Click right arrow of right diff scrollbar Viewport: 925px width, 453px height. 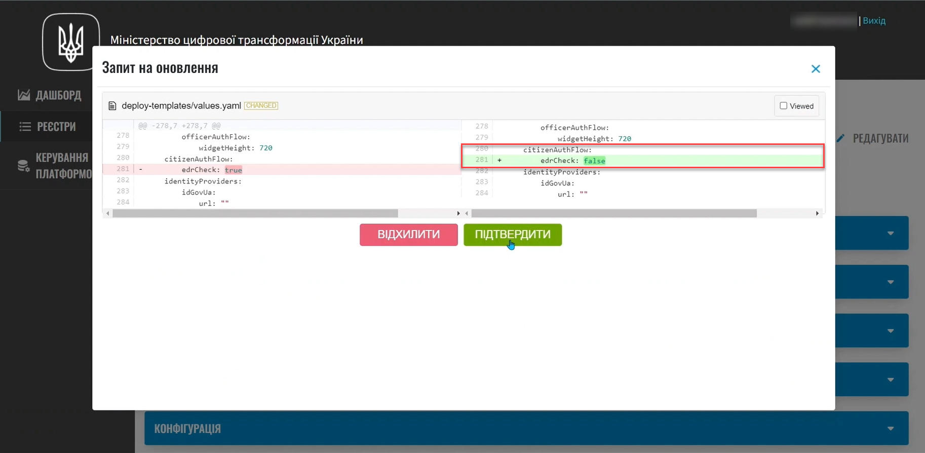817,213
